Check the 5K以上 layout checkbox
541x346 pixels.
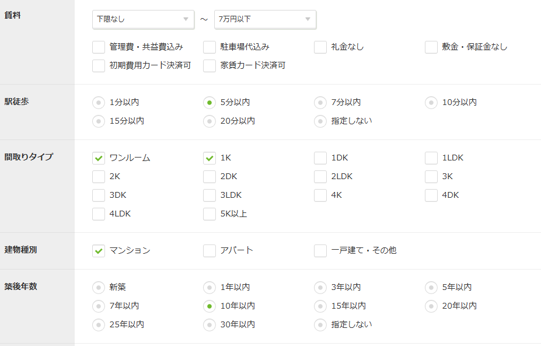click(210, 214)
